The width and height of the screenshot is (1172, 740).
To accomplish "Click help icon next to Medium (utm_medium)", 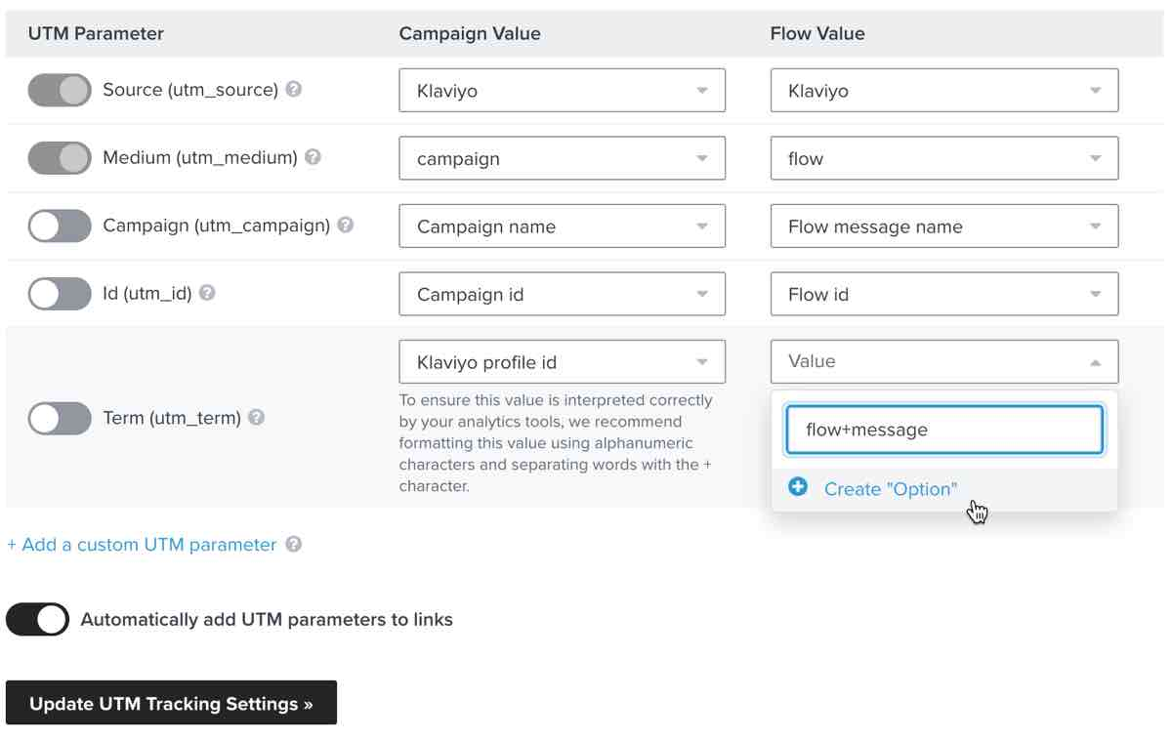I will point(313,156).
